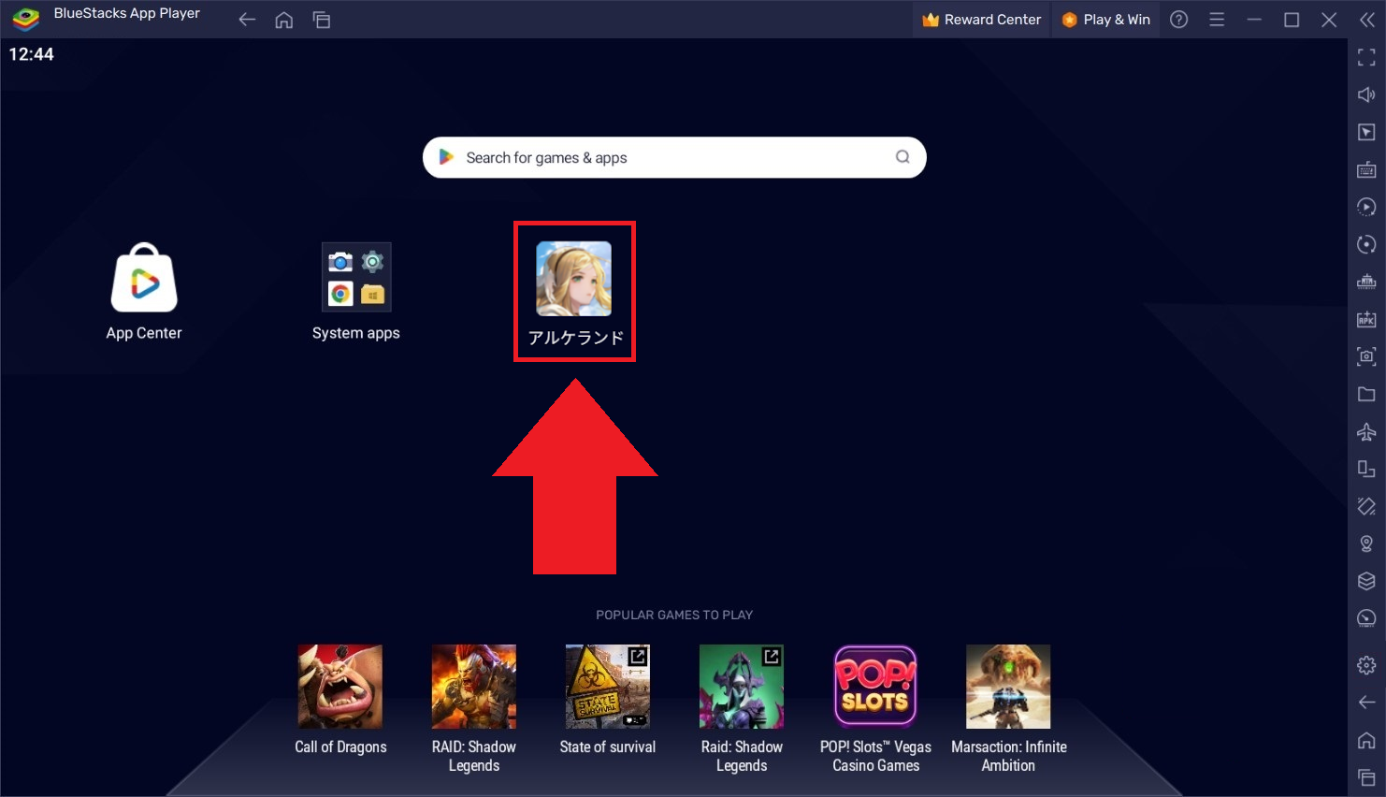Open State of survival game
Screen dimensions: 1386x797
click(608, 687)
